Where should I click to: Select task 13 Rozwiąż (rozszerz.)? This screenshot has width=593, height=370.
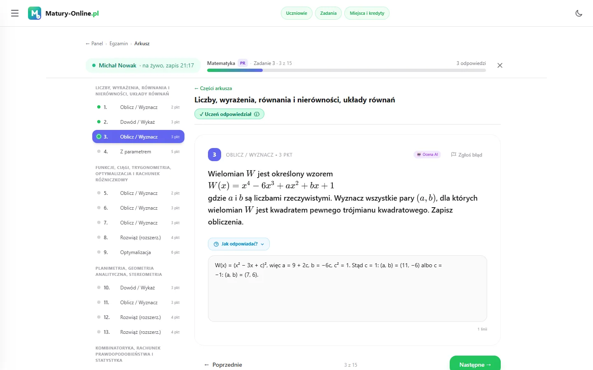[x=138, y=332]
